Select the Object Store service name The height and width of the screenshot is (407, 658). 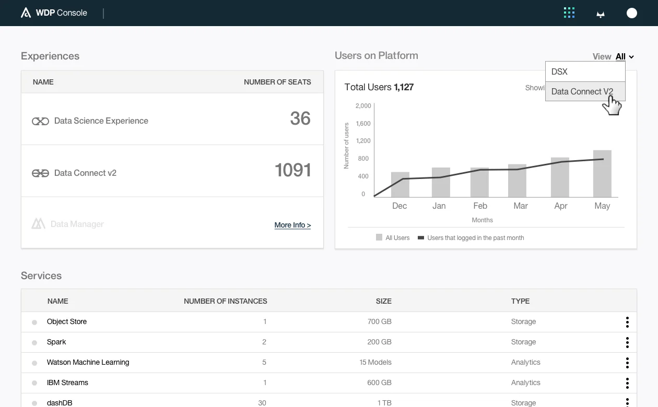pos(67,321)
